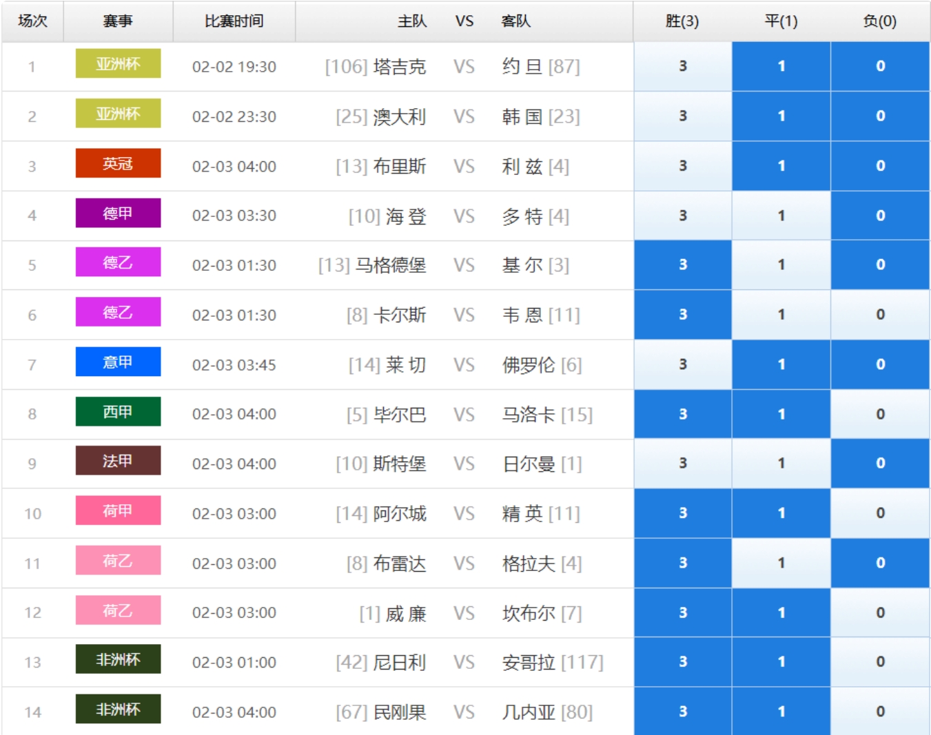Click the 非洲杯 tag in match 14

tap(118, 709)
